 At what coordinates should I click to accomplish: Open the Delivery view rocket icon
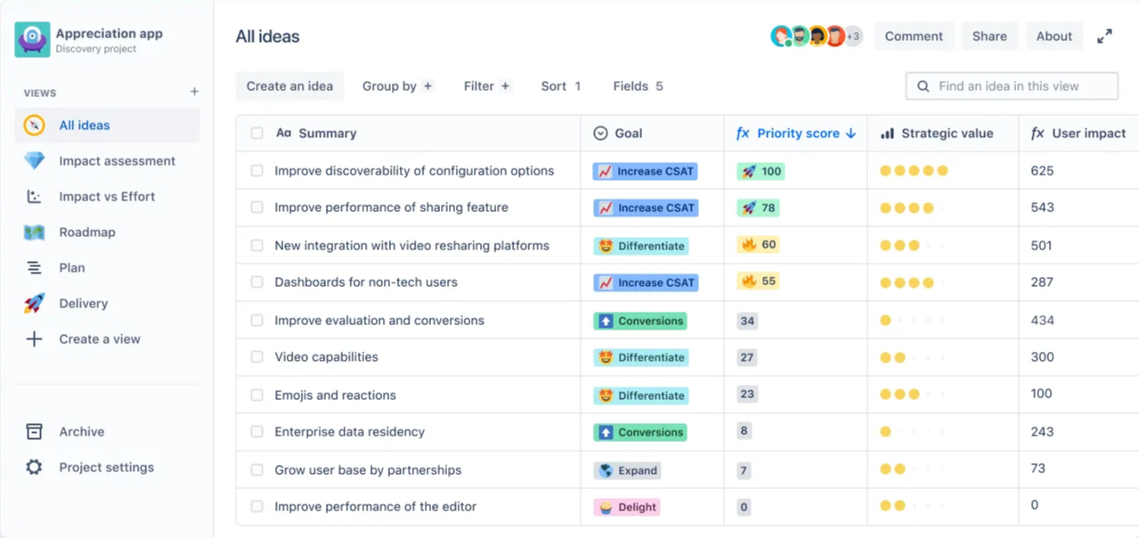coord(33,303)
